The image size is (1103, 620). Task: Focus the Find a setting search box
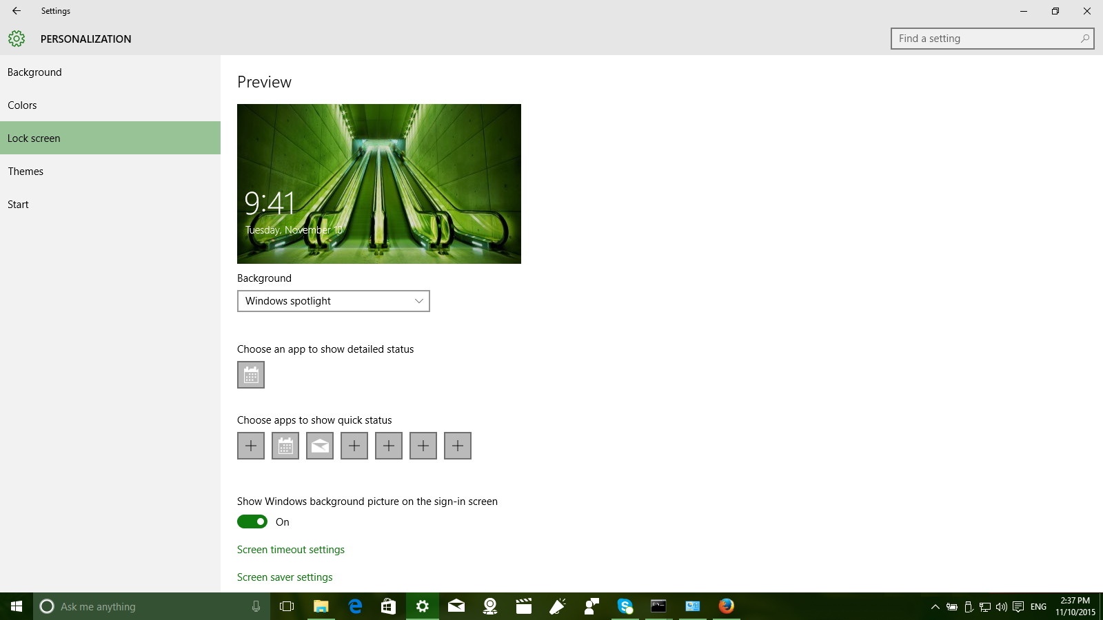[x=992, y=39]
